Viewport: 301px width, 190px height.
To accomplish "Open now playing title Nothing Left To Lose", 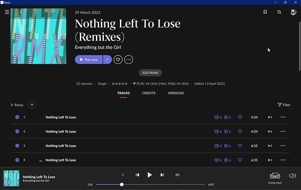I will [x=39, y=177].
